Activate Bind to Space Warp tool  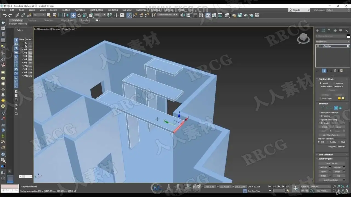coord(29,15)
